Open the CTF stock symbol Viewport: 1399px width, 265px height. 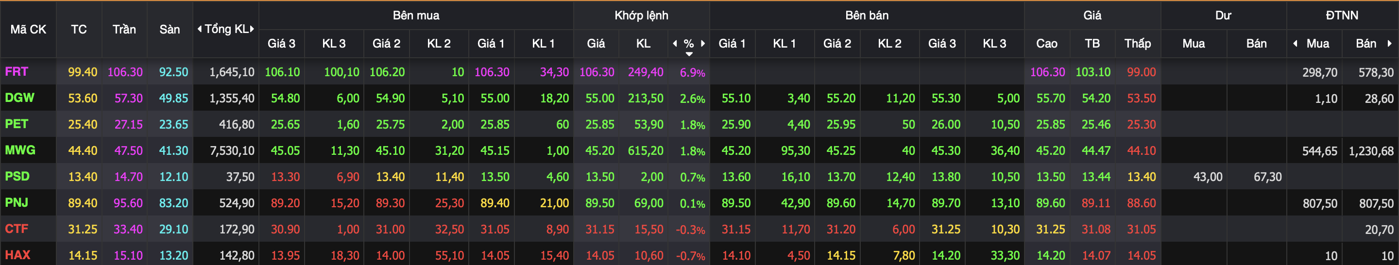click(17, 229)
